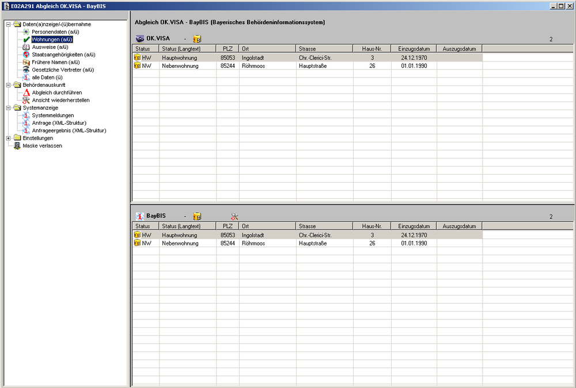
Task: Click the yellow cube icon beside BayBIS
Action: pos(197,216)
